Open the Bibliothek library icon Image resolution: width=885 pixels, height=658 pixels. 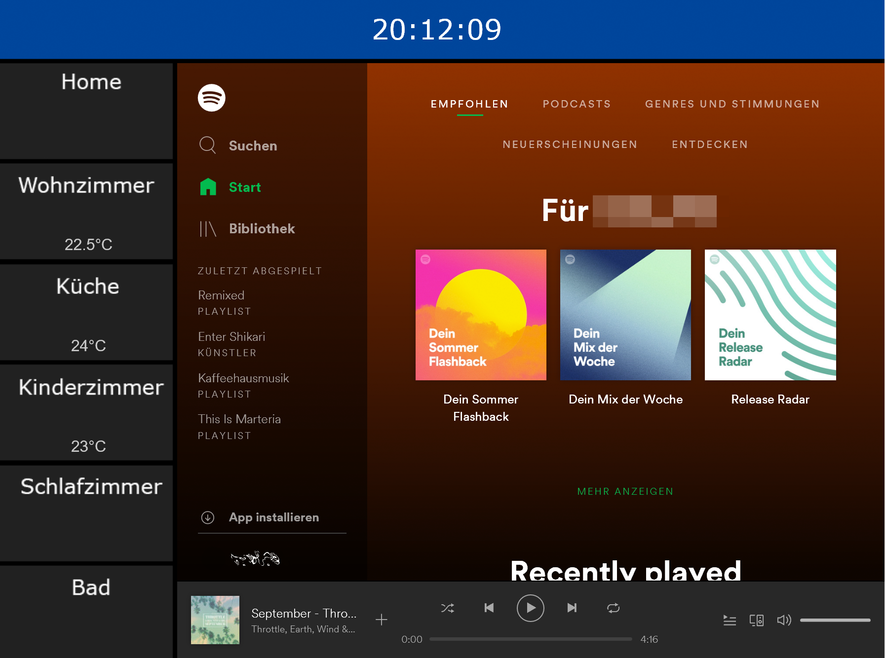[208, 228]
